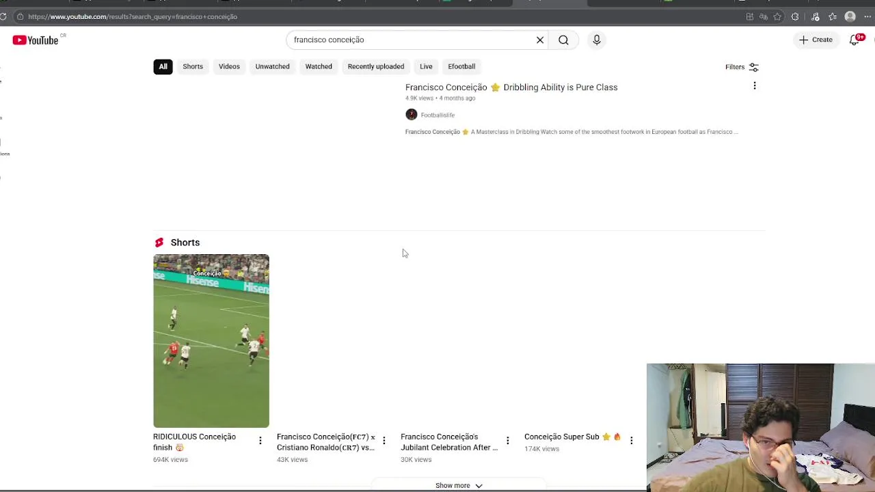Click the split screen icon in address bar

click(750, 16)
